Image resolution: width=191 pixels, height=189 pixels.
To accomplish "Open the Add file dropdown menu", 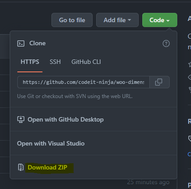I will click(x=117, y=20).
